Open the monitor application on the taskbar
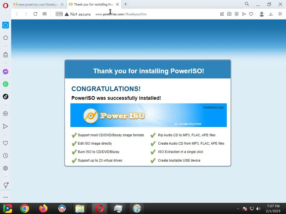The width and height of the screenshot is (286, 214). [x=118, y=208]
